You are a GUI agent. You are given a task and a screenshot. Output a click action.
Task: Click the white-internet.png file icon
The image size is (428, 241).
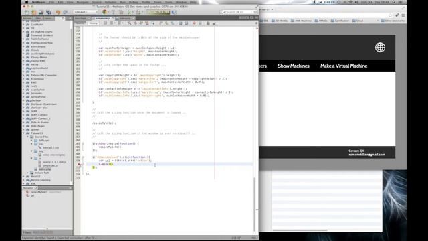tap(40, 155)
